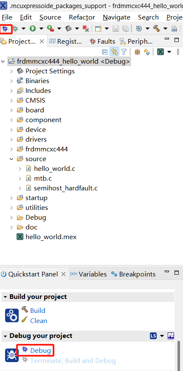
Task: Click the LS LinkServer probe icon
Action: (x=153, y=336)
